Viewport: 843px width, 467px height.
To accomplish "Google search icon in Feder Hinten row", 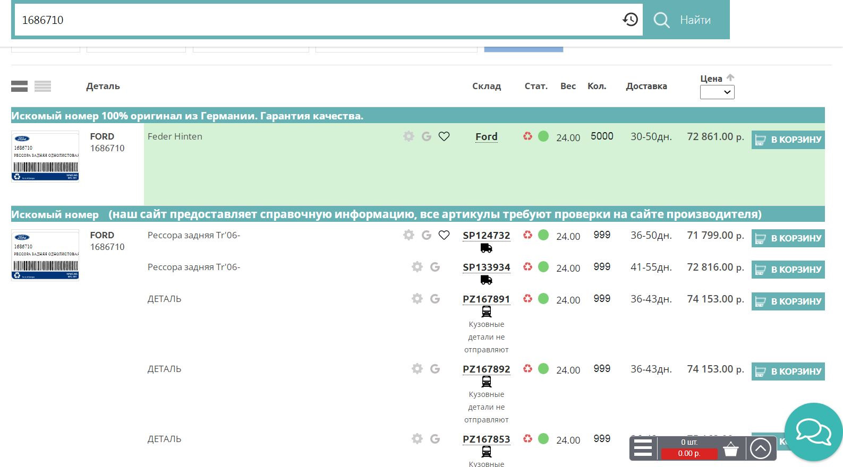I will [x=427, y=136].
